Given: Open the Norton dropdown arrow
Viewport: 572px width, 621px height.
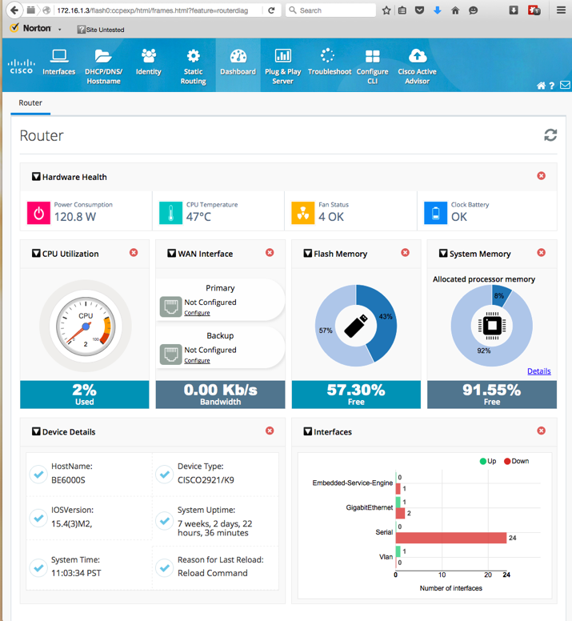Looking at the screenshot, I should (60, 30).
